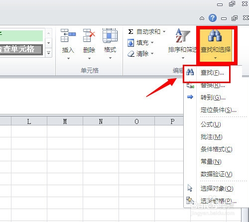The height and width of the screenshot is (222, 249).
Task: Expand the cell styles gallery More arrow
Action: (48, 53)
